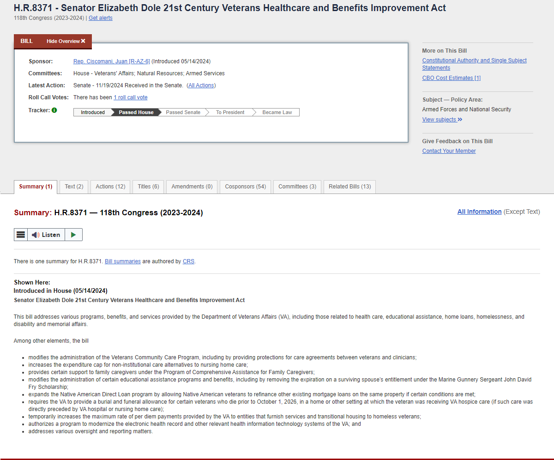The height and width of the screenshot is (460, 554).
Task: Click bullet about per diem payments for homeless veterans
Action: pyautogui.click(x=225, y=417)
